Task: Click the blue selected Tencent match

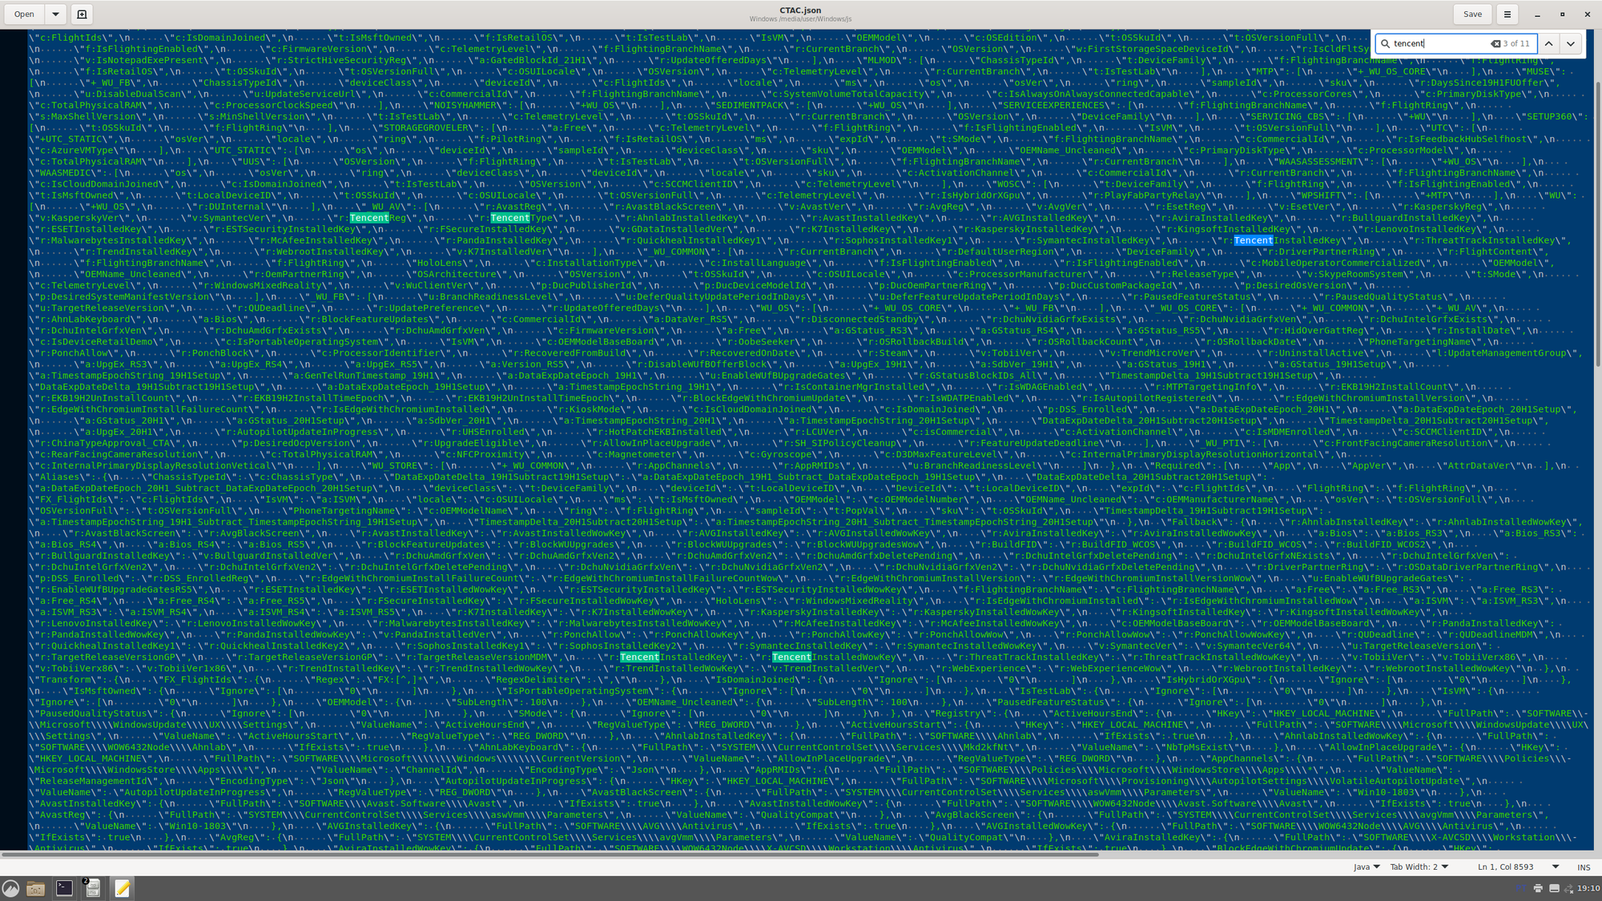Action: [1253, 240]
